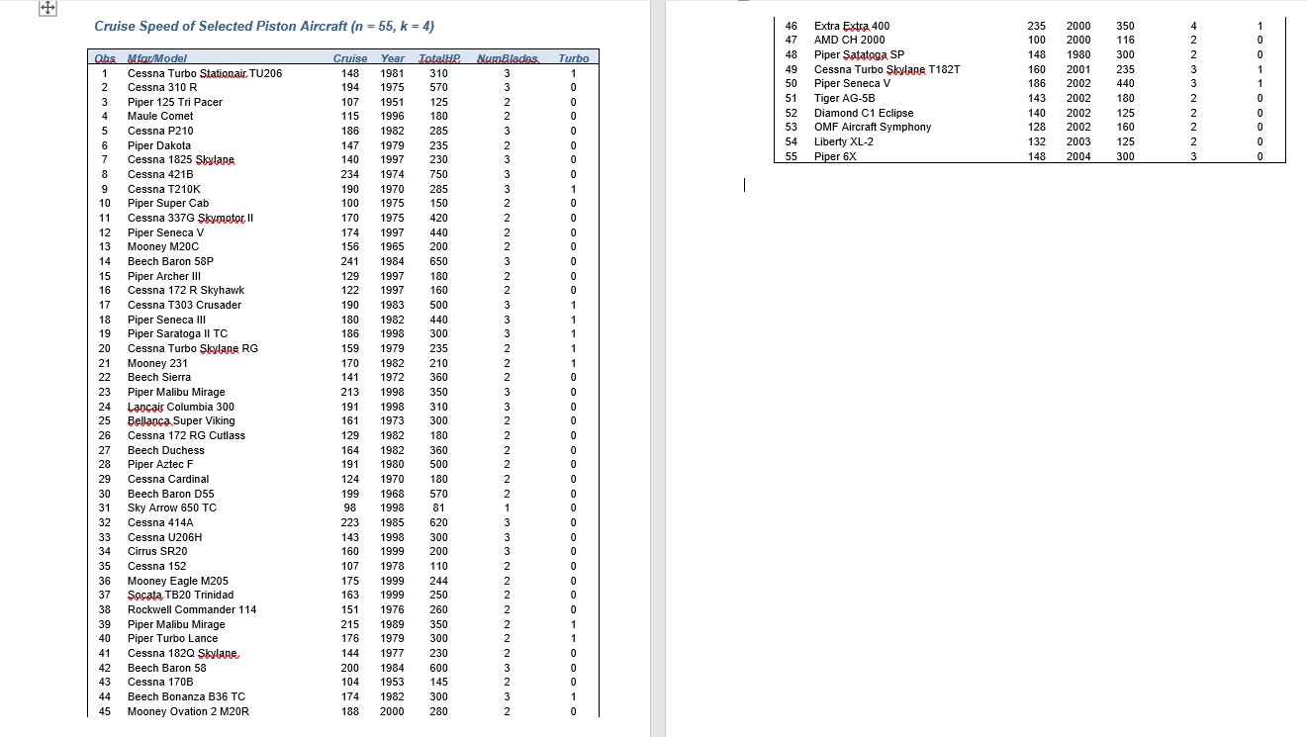Click the "Cirrus SR20" entry
The width and height of the screenshot is (1306, 737).
click(157, 551)
